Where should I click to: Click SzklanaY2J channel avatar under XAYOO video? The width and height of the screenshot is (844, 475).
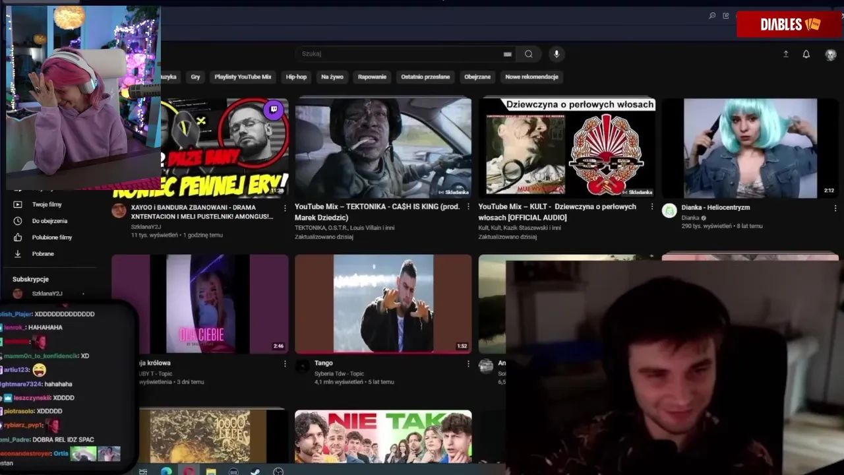(119, 210)
